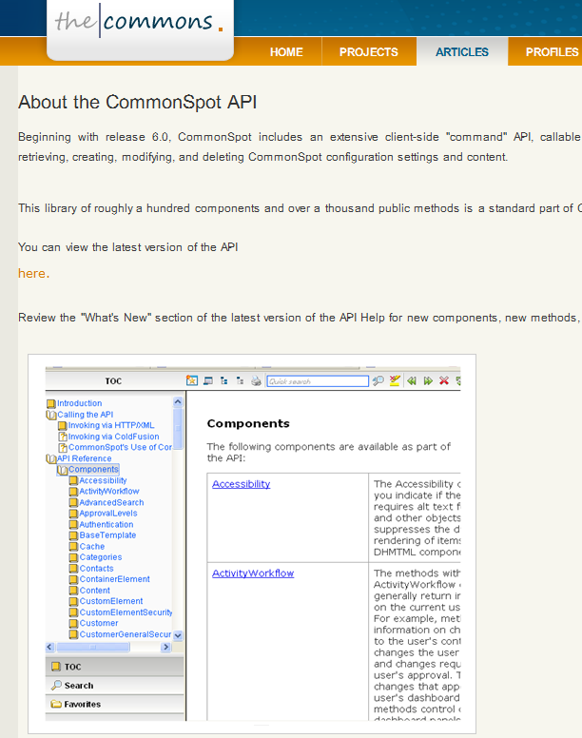Open the HOME navigation tab

pyautogui.click(x=286, y=51)
